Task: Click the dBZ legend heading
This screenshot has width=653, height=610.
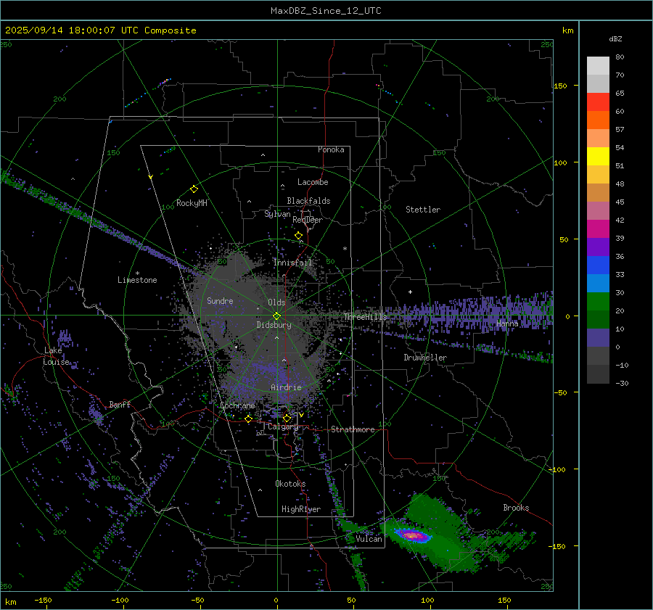Action: [x=615, y=38]
